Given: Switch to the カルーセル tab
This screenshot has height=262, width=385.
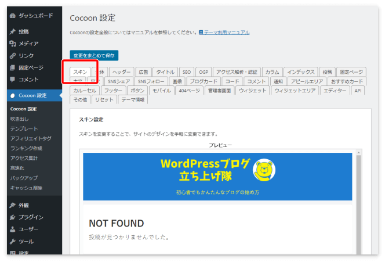Looking at the screenshot, I should coord(85,90).
